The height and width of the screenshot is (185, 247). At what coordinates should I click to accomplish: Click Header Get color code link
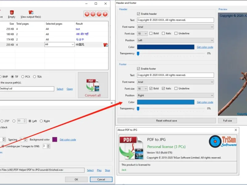tap(205, 47)
